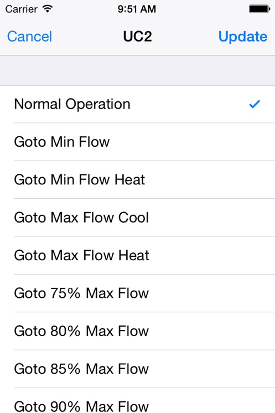Screen dimensions: 275x413
Task: Tap the UC2 navigation title
Action: pyautogui.click(x=137, y=37)
